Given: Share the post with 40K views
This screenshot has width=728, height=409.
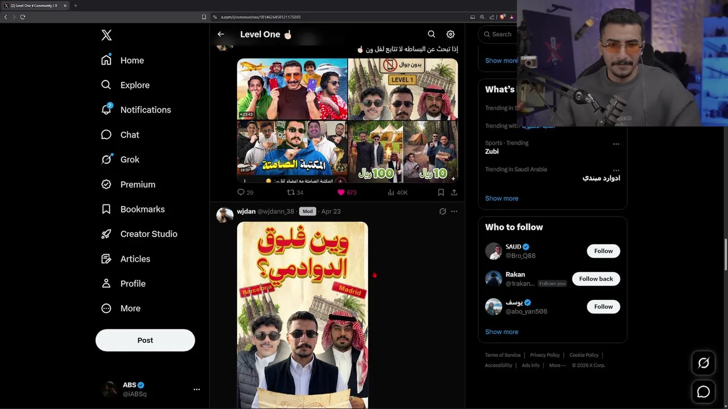Looking at the screenshot, I should [x=454, y=193].
